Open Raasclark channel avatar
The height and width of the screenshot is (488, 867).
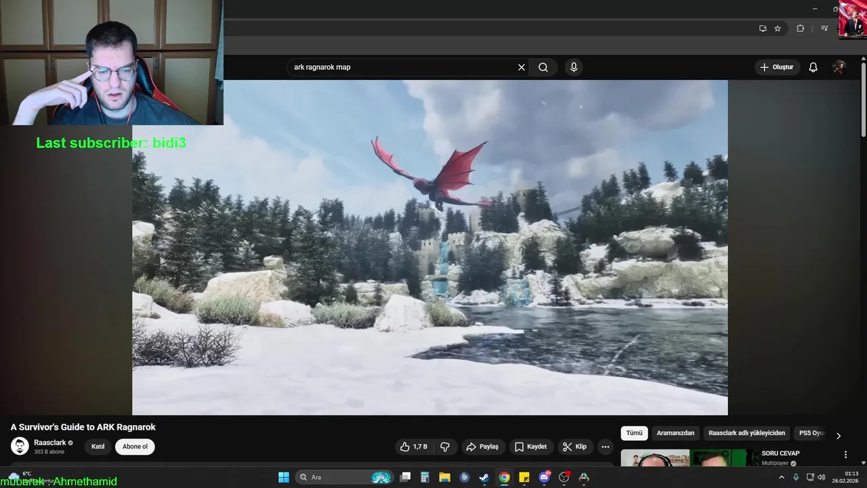pos(20,446)
